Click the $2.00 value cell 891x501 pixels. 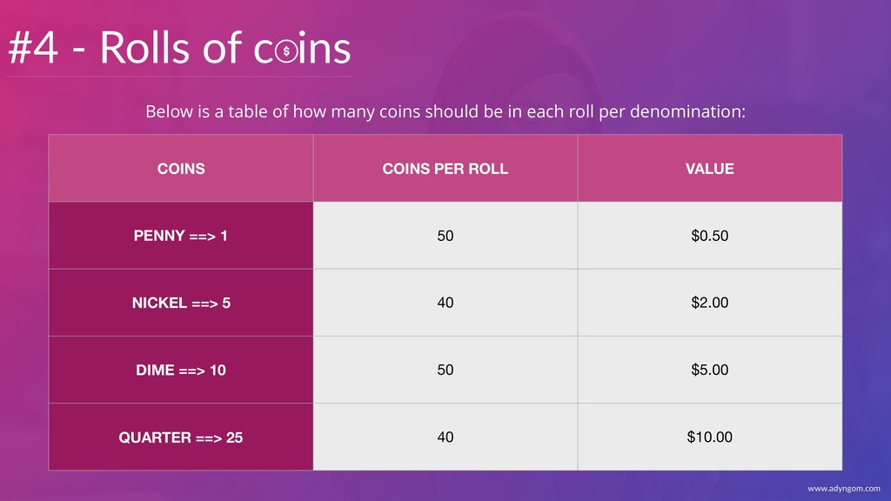point(710,302)
